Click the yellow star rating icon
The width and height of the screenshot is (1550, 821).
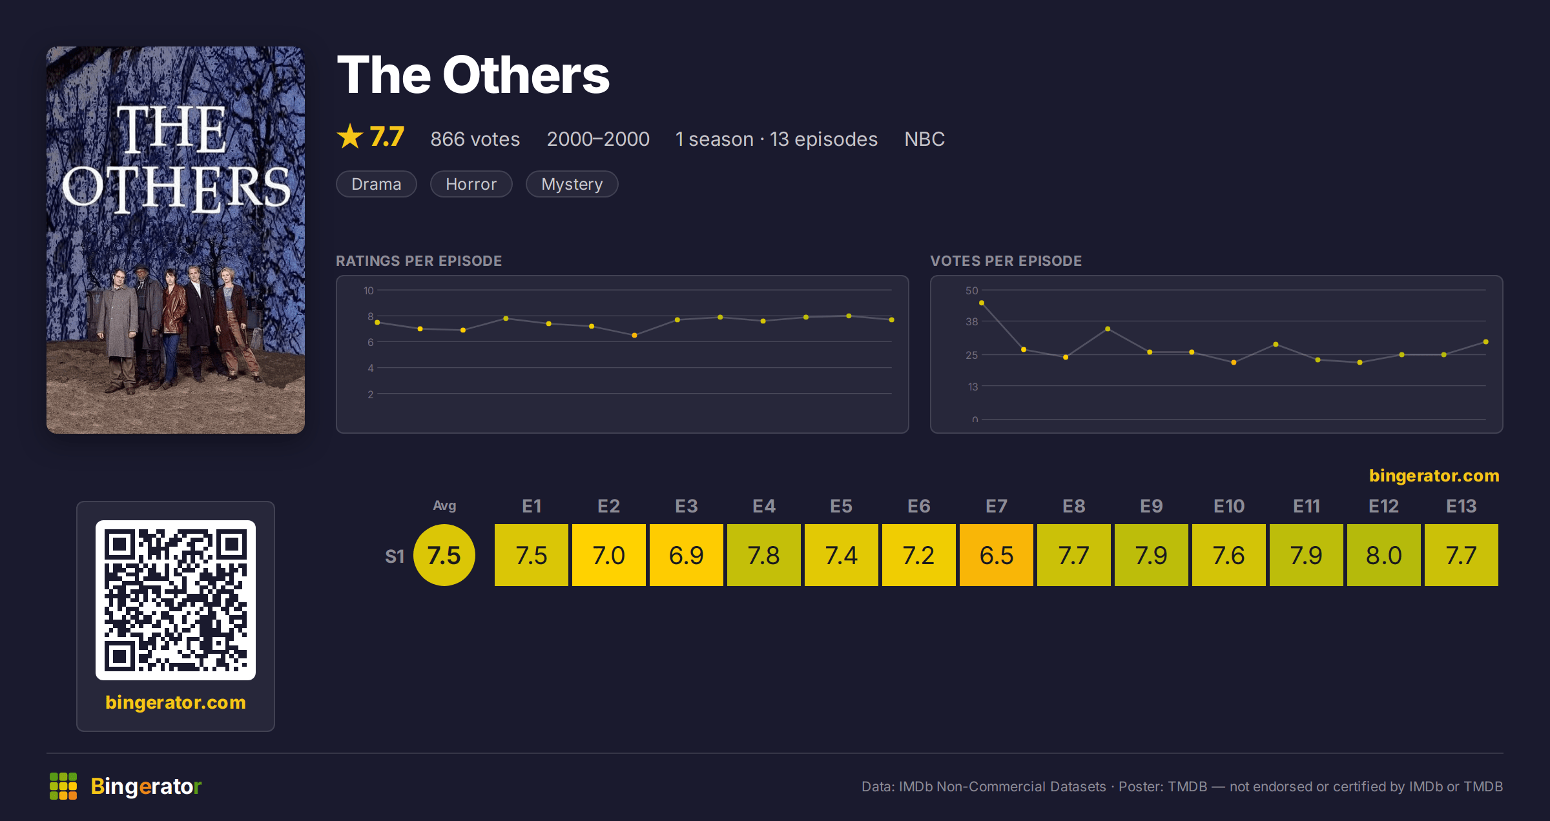point(350,136)
